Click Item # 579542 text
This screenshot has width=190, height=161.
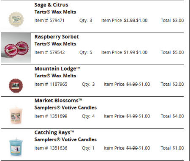(x=50, y=52)
